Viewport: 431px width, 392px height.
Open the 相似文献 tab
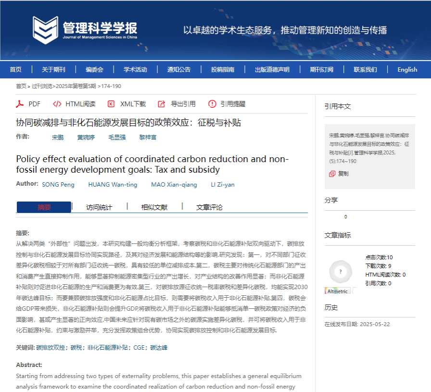pyautogui.click(x=154, y=207)
